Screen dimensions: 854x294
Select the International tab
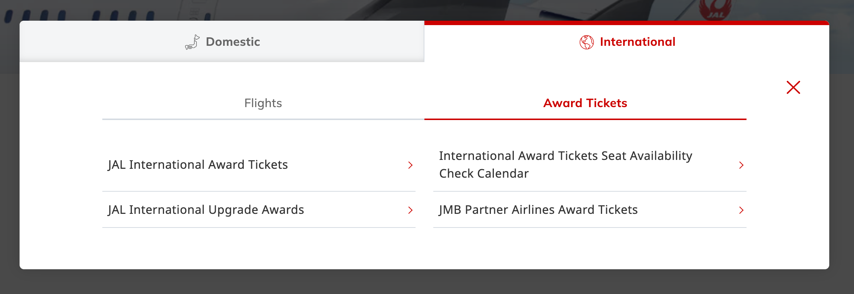[x=628, y=42]
